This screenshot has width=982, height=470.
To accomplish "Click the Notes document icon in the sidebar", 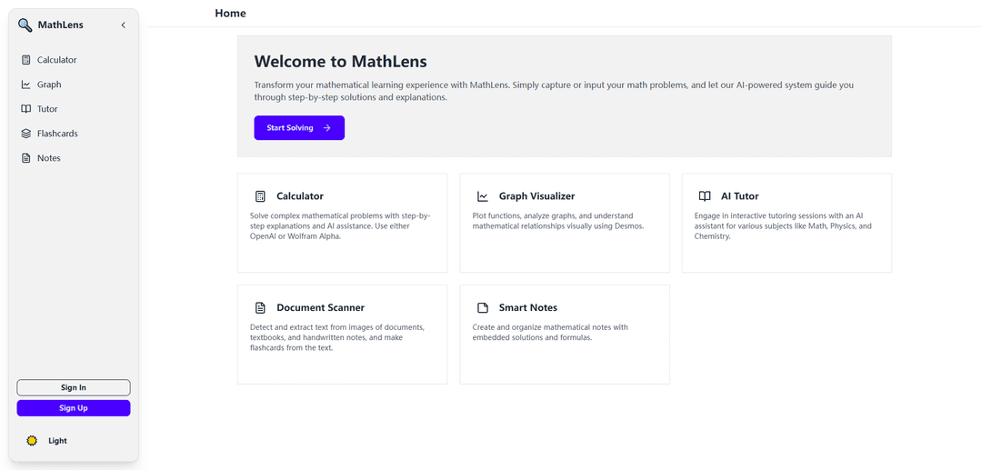I will (25, 157).
